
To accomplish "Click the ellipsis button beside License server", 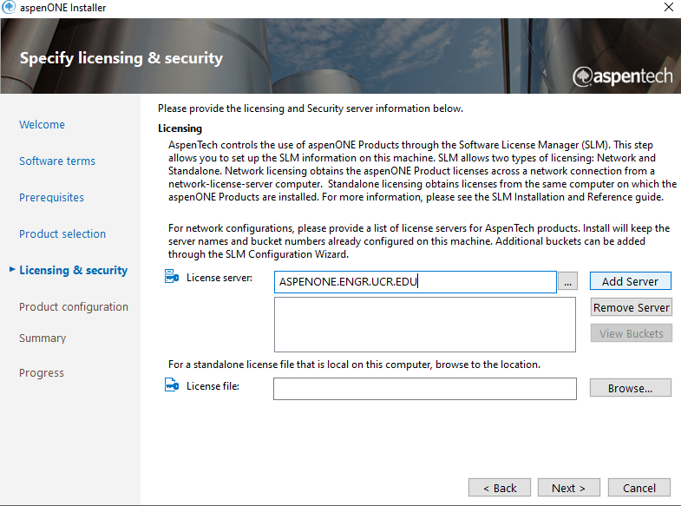I will click(568, 282).
